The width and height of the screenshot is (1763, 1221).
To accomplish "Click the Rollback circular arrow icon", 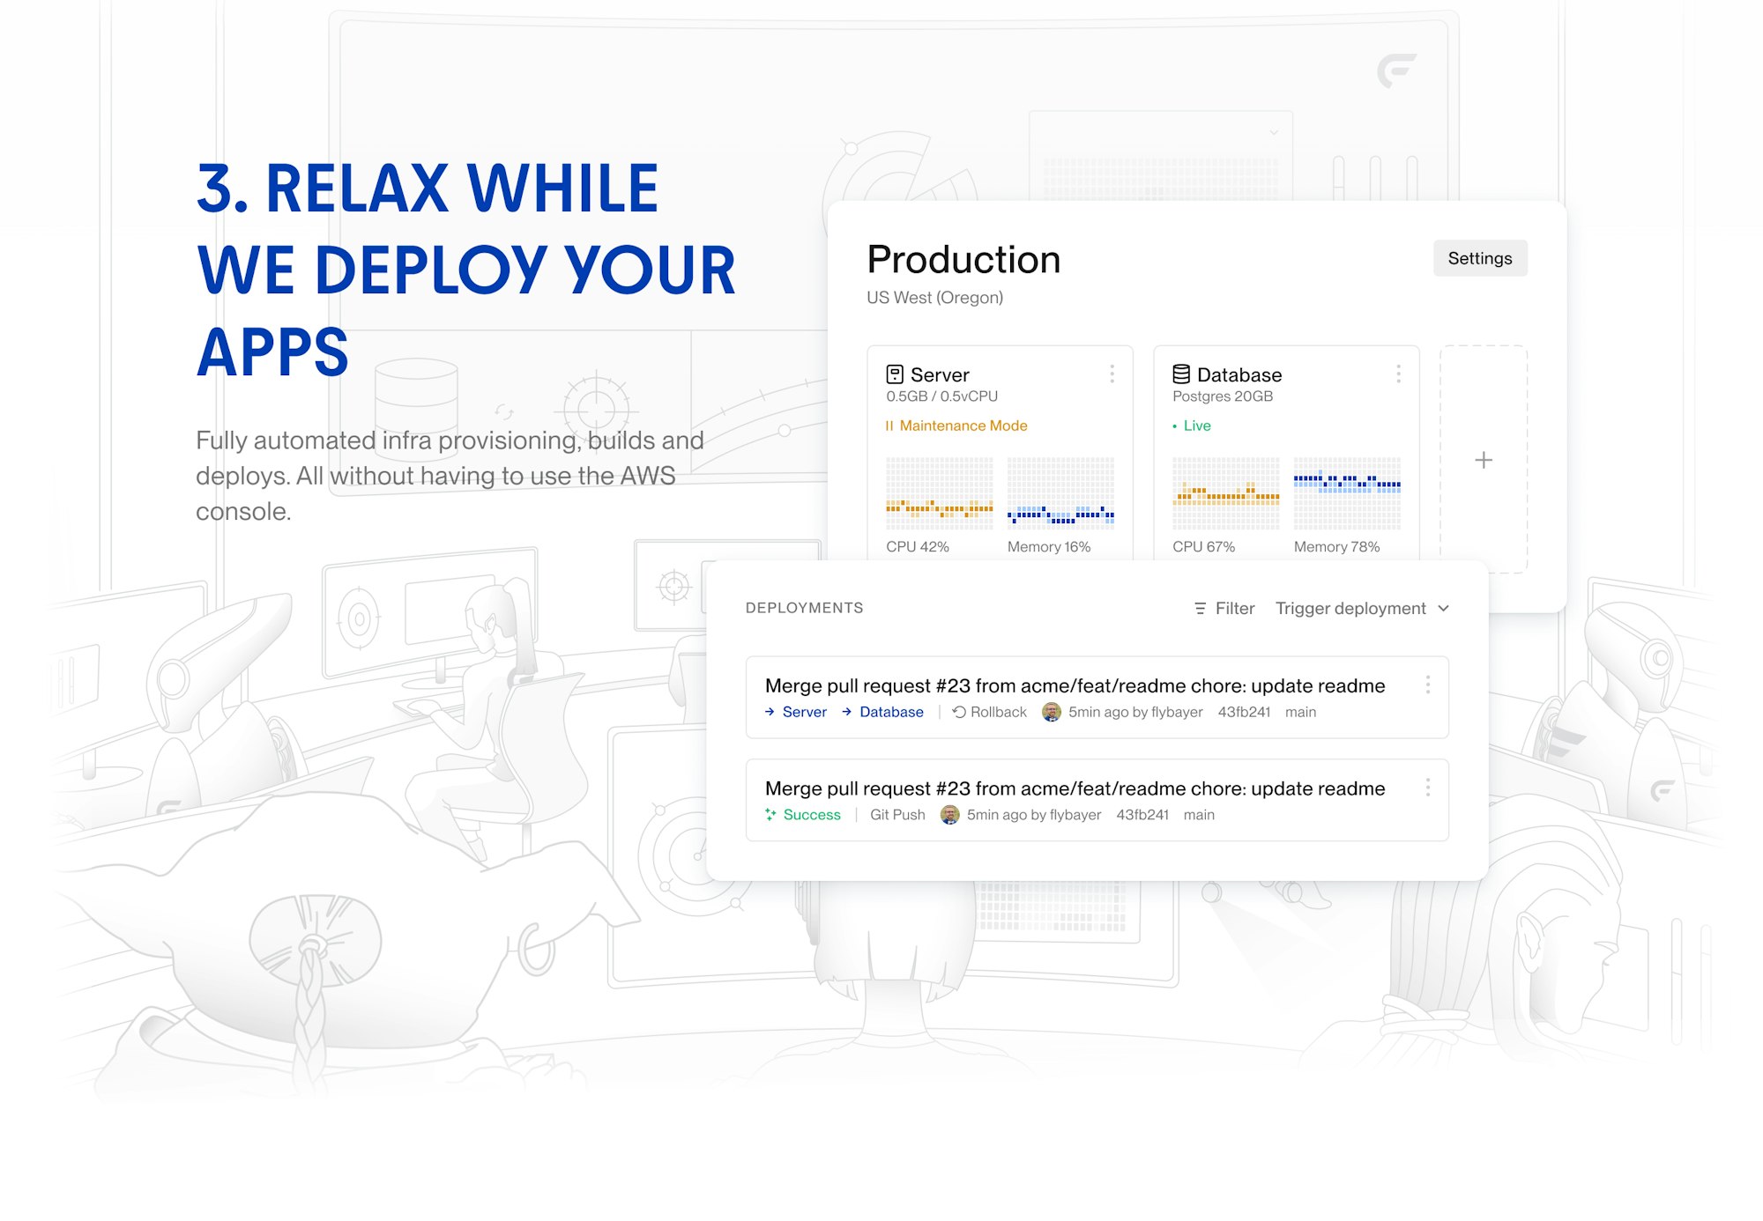I will 959,712.
